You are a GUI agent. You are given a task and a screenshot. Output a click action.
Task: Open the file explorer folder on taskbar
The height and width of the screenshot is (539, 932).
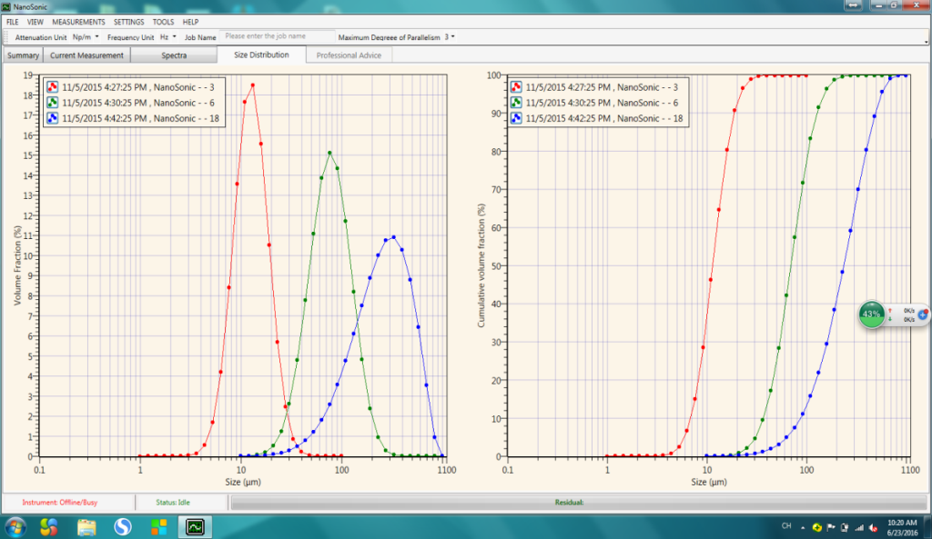click(x=86, y=526)
